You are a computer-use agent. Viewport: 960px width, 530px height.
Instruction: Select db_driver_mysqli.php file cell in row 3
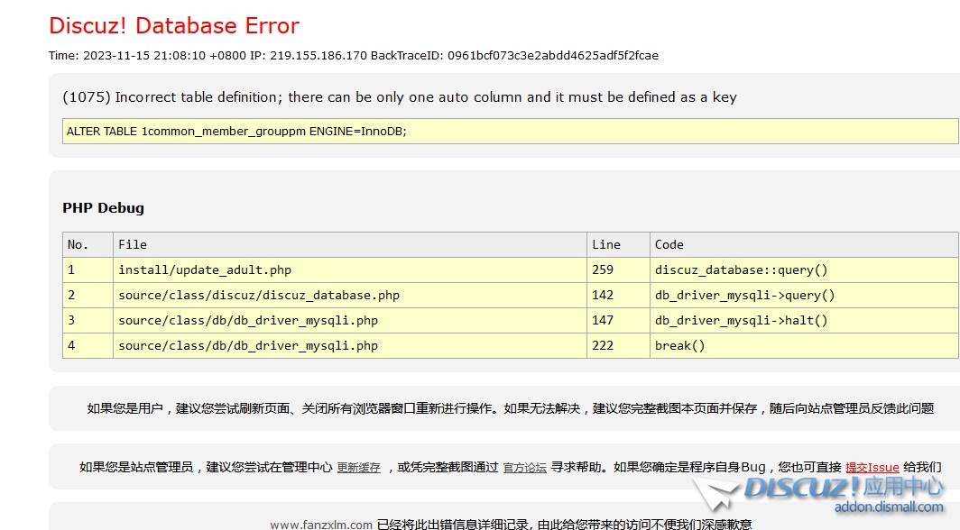coord(349,320)
